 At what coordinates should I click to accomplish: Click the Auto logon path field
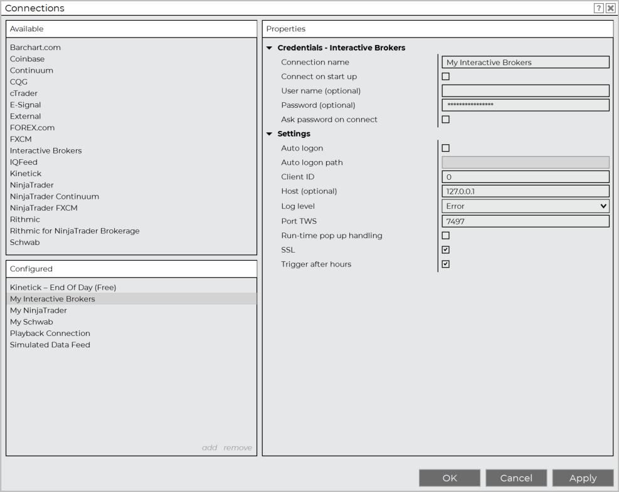tap(526, 162)
